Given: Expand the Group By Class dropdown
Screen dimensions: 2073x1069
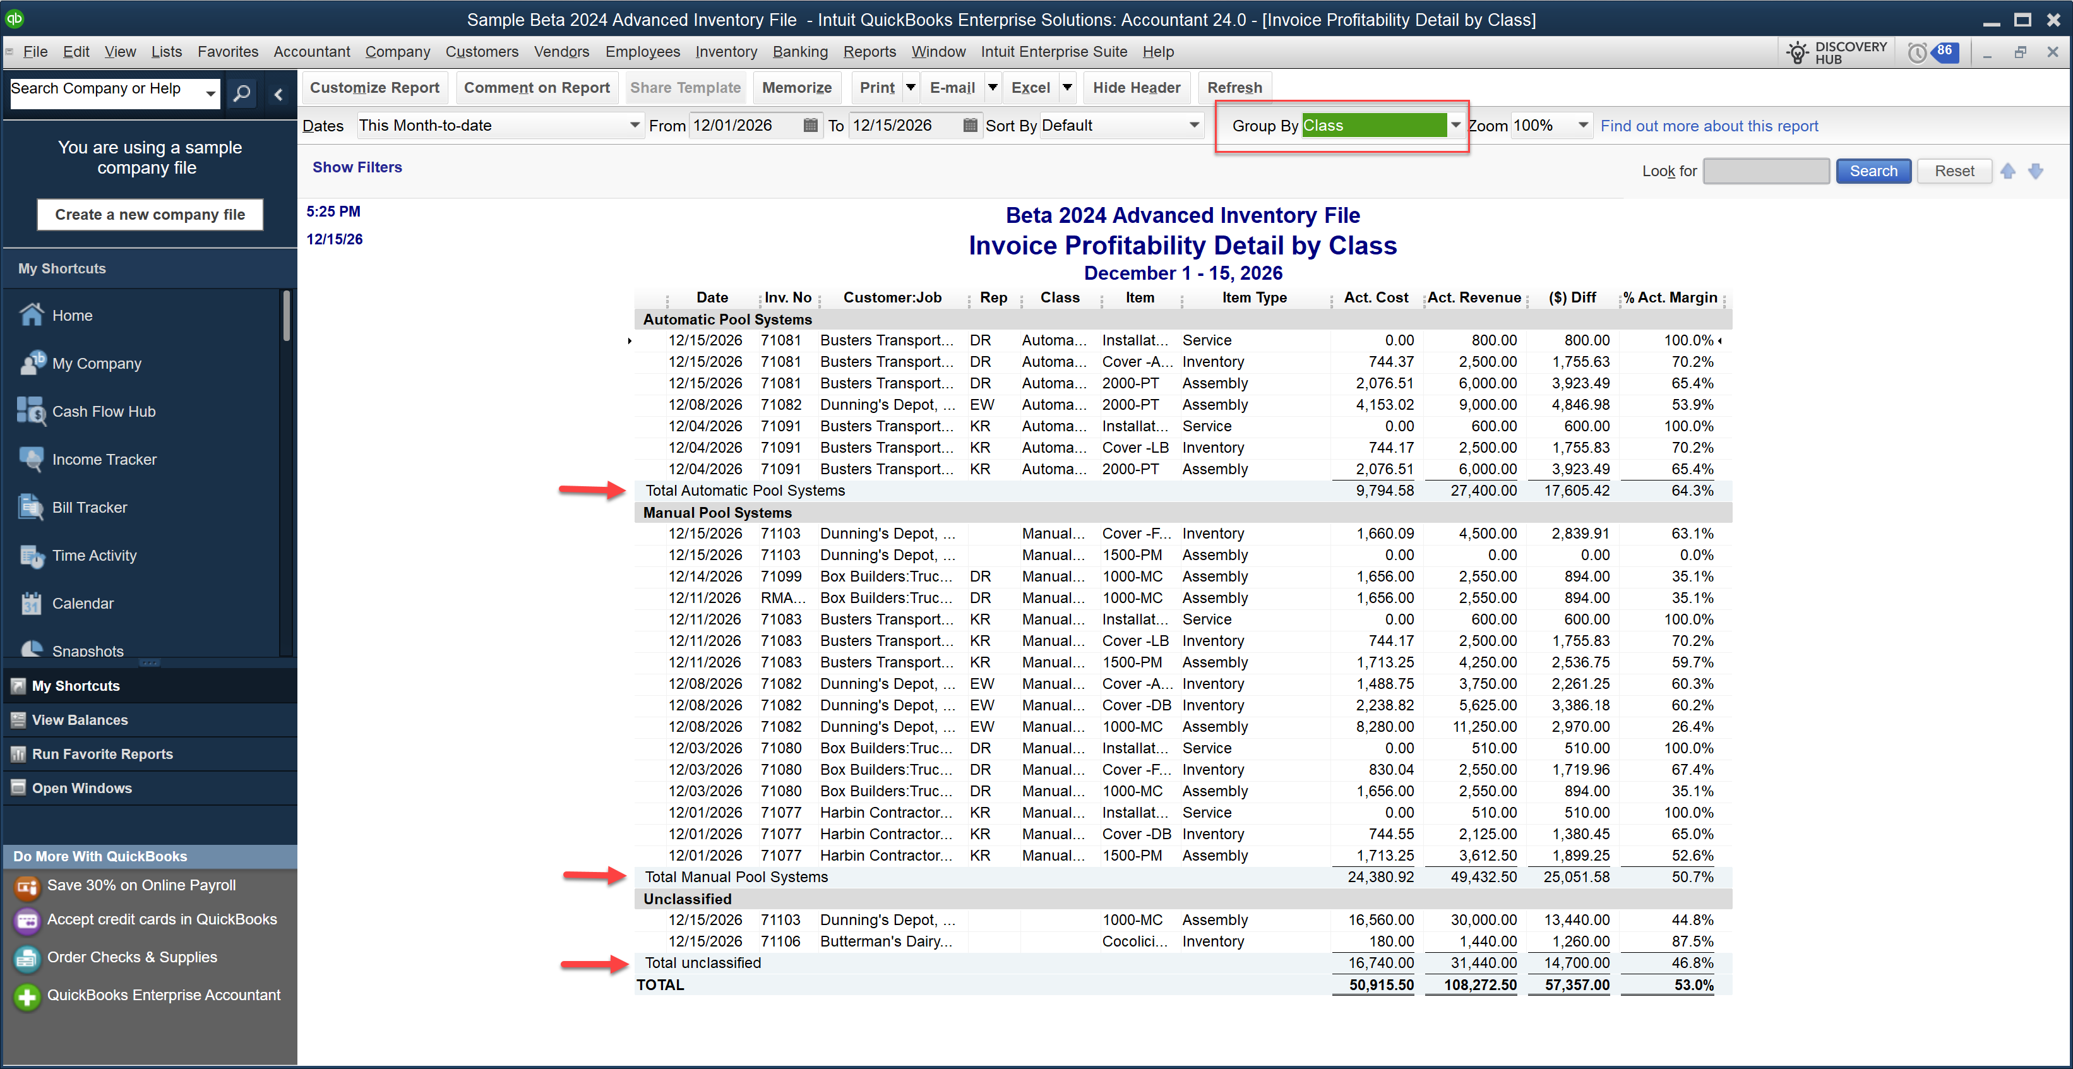Looking at the screenshot, I should [x=1455, y=126].
